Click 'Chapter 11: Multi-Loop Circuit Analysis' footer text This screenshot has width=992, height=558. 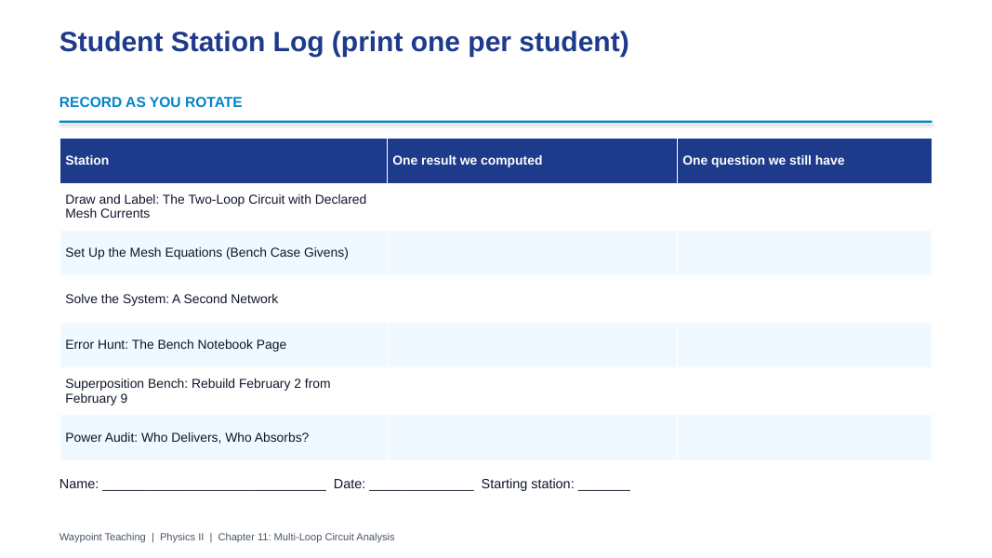click(x=306, y=538)
